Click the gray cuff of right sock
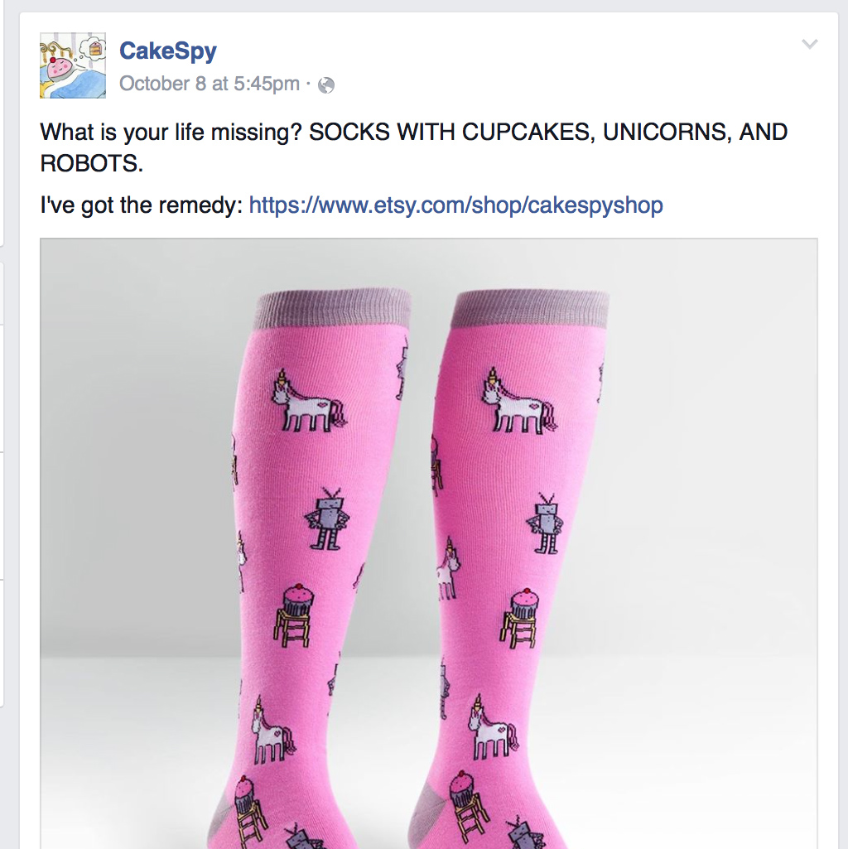Image resolution: width=848 pixels, height=849 pixels. click(x=530, y=309)
